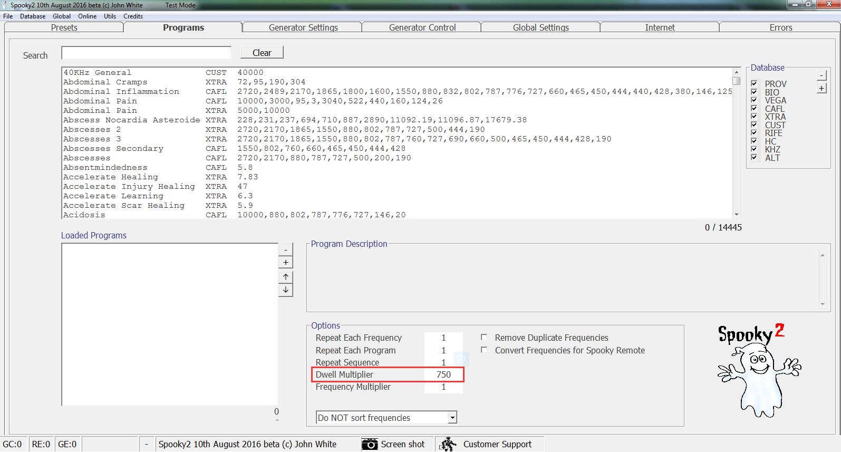Click the program list scrollbar up arrow
The height and width of the screenshot is (452, 841).
click(x=737, y=72)
